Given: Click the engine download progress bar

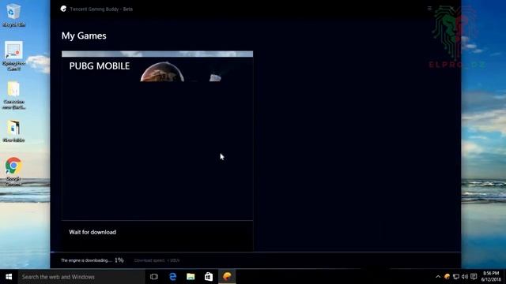Looking at the screenshot, I should 255,252.
